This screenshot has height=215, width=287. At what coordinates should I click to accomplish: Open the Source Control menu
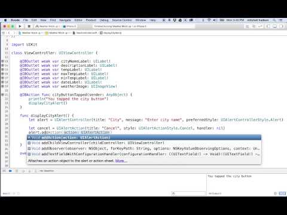(122, 20)
